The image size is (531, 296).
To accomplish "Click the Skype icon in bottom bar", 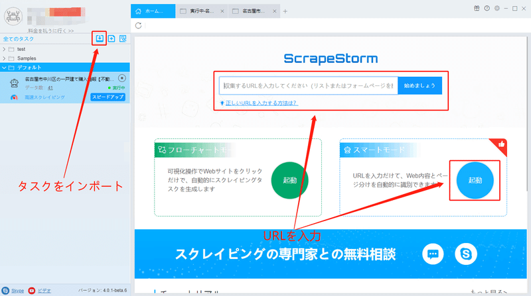I will pos(5,291).
